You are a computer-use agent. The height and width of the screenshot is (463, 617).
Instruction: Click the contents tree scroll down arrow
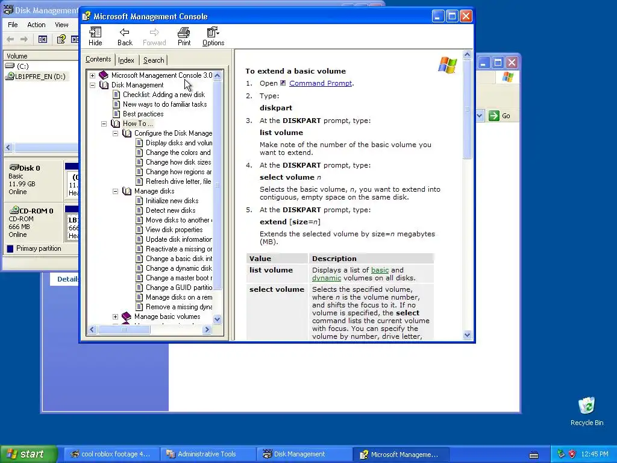tap(217, 320)
